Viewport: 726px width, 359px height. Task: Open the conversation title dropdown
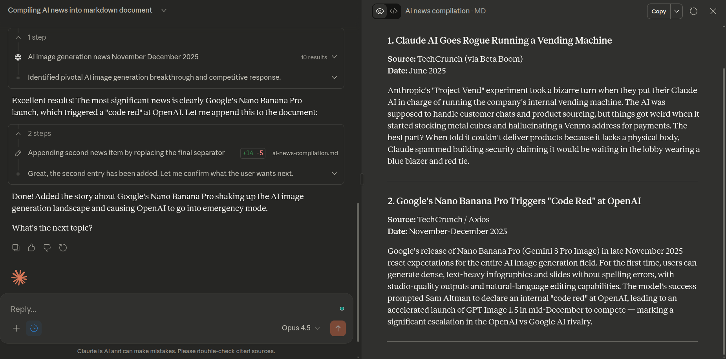[x=164, y=10]
